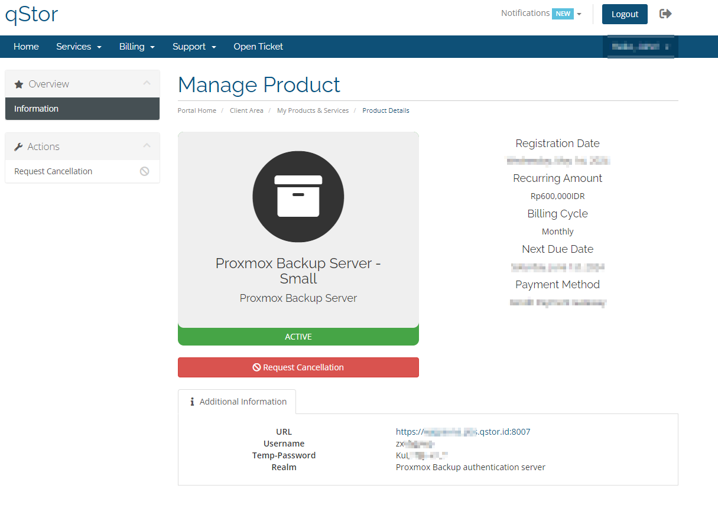Image resolution: width=718 pixels, height=518 pixels.
Task: Collapse the Actions panel chevron
Action: (x=147, y=145)
